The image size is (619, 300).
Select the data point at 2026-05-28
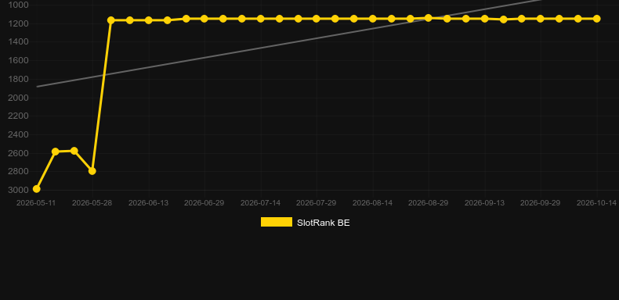(92, 171)
